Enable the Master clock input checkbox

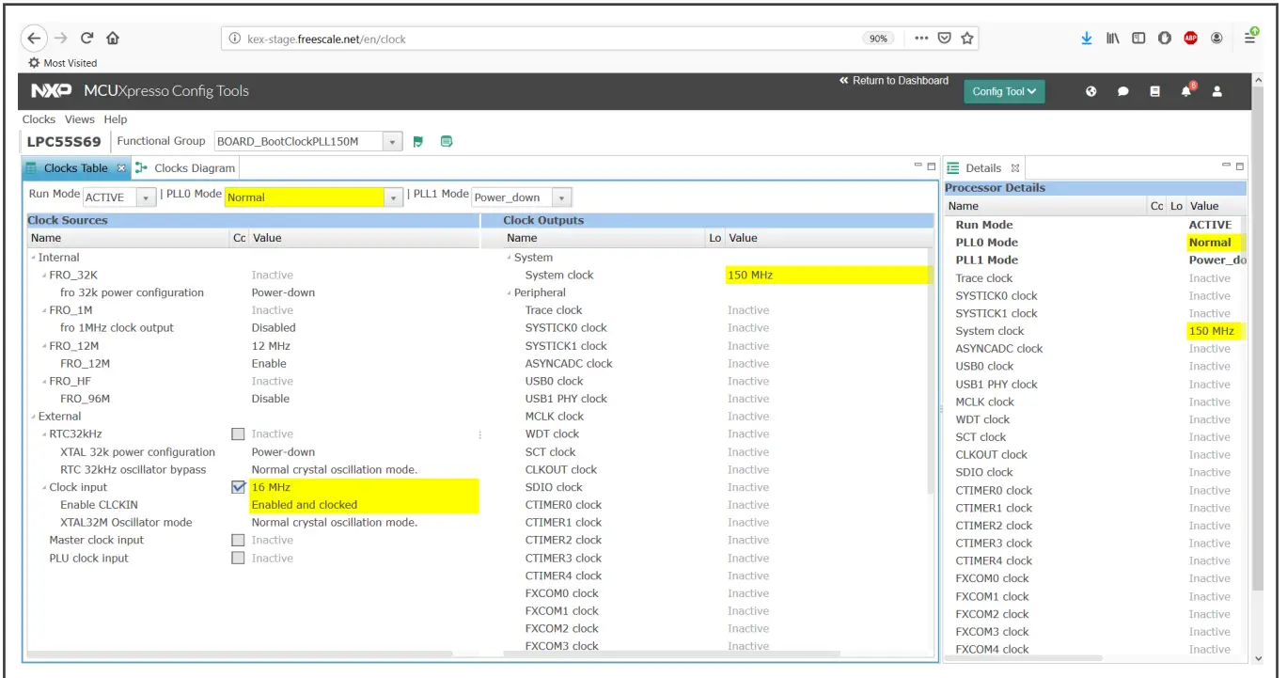tap(238, 540)
